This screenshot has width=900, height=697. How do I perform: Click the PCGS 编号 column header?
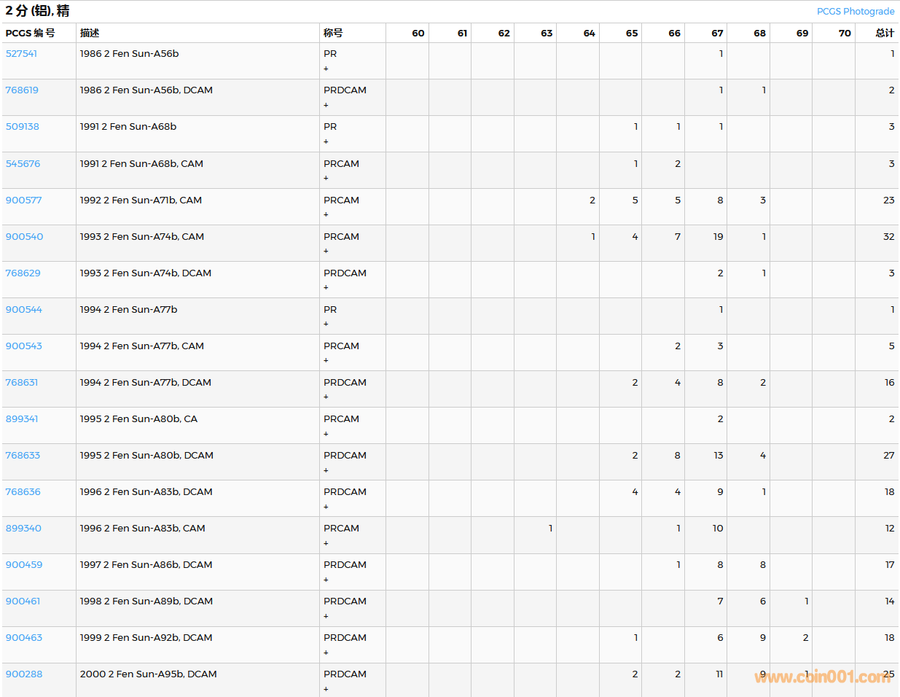30,34
